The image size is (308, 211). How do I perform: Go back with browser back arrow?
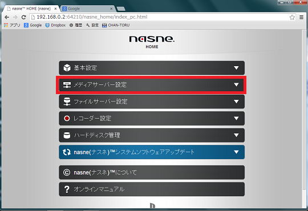coord(7,17)
